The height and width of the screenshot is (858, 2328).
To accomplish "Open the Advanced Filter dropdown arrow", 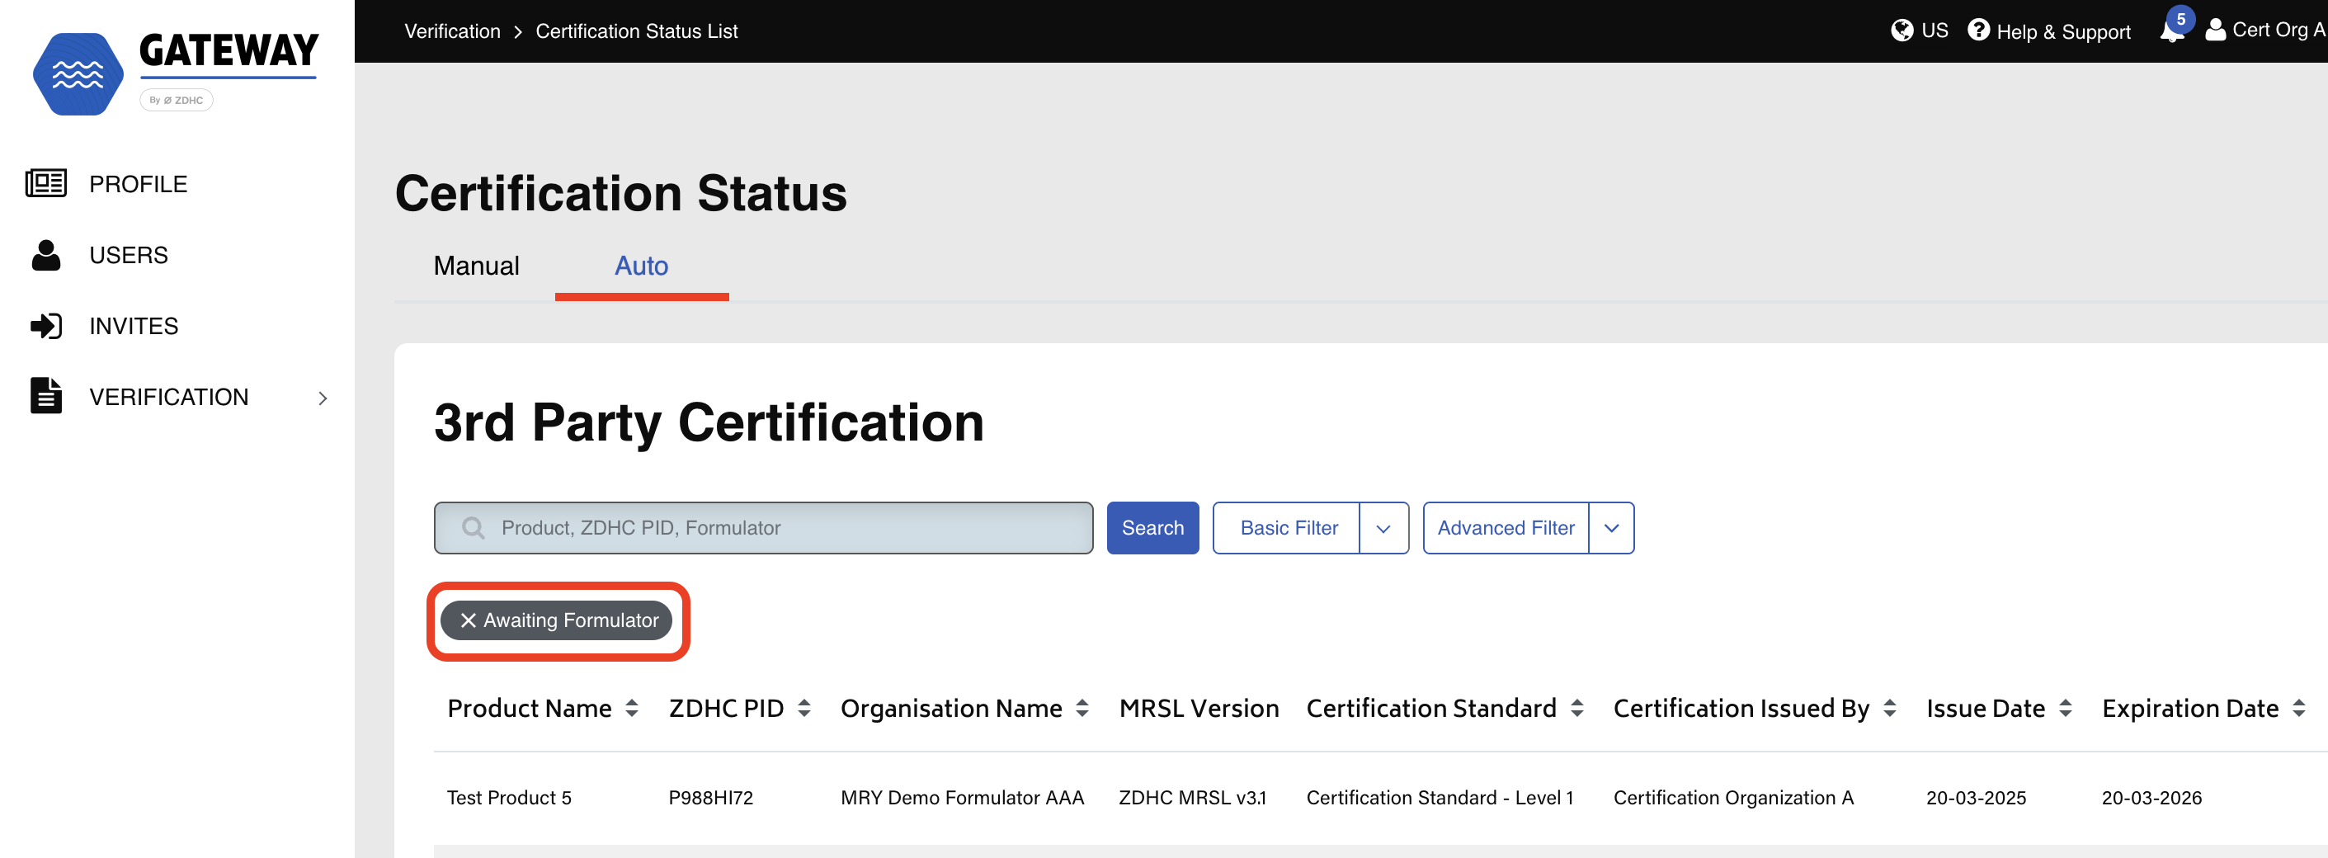I will click(1611, 528).
